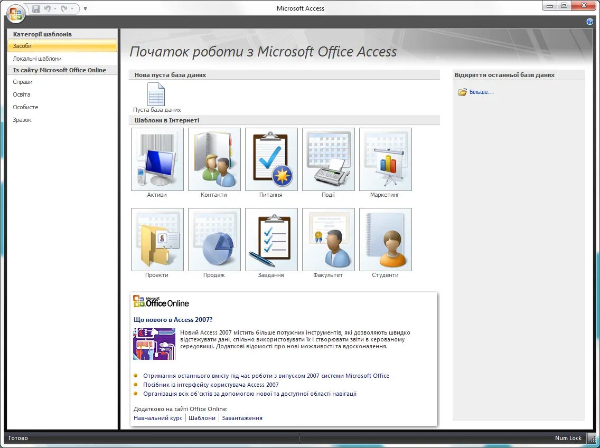Open the Завантаження link
Screen dimensions: 600x448
pos(242,418)
